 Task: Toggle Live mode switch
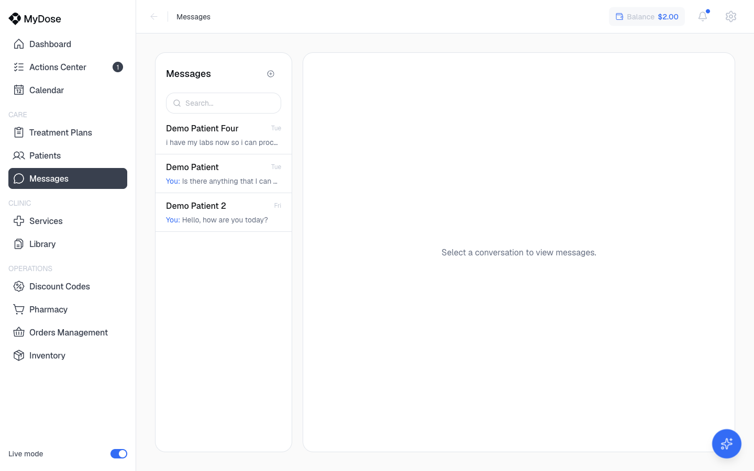(119, 454)
